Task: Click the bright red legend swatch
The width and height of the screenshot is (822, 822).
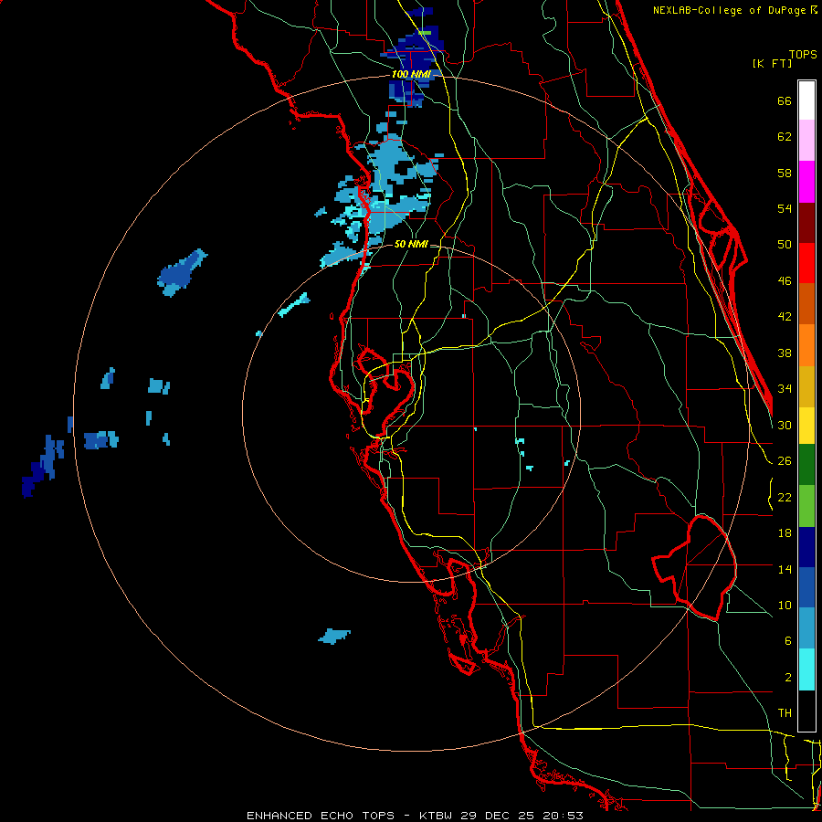Action: [806, 263]
